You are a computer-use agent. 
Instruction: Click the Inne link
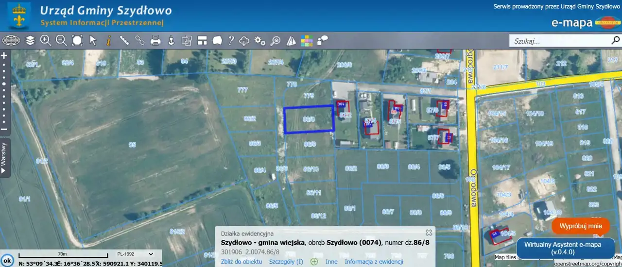[331, 262]
